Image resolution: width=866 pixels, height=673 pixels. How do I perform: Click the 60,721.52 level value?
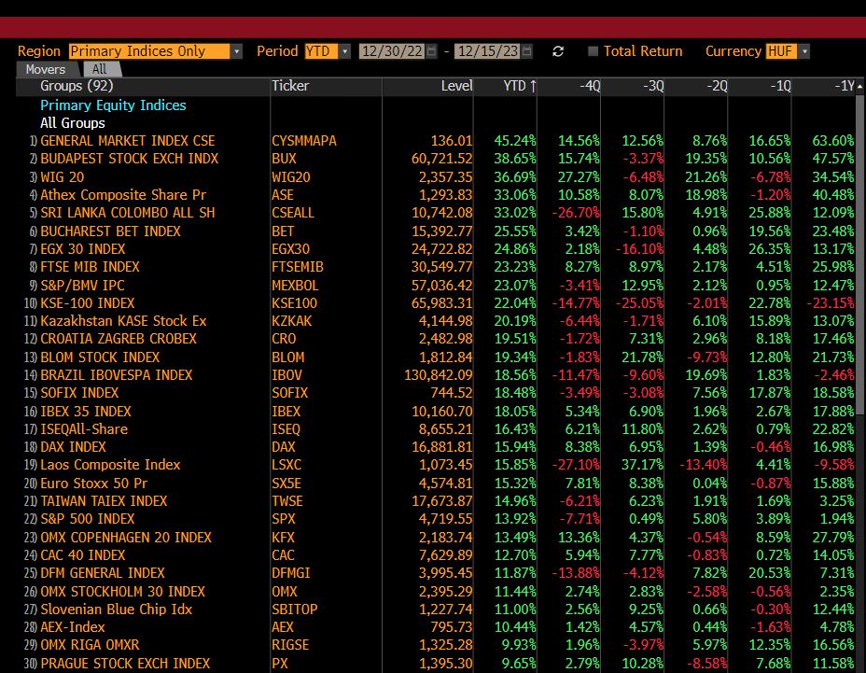tap(441, 159)
